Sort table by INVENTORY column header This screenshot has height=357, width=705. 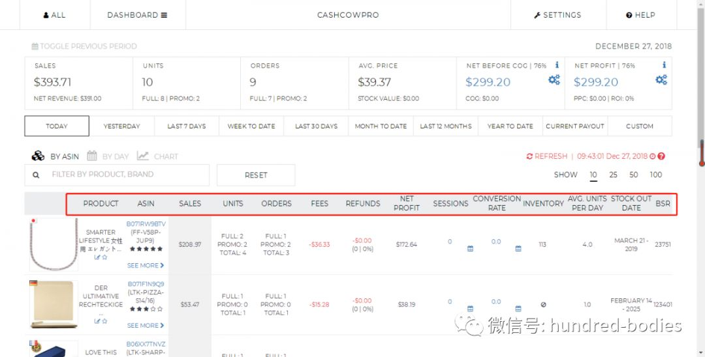point(543,204)
